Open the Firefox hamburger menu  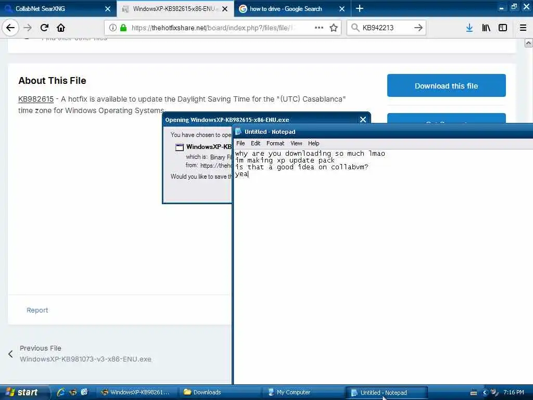pos(523,28)
